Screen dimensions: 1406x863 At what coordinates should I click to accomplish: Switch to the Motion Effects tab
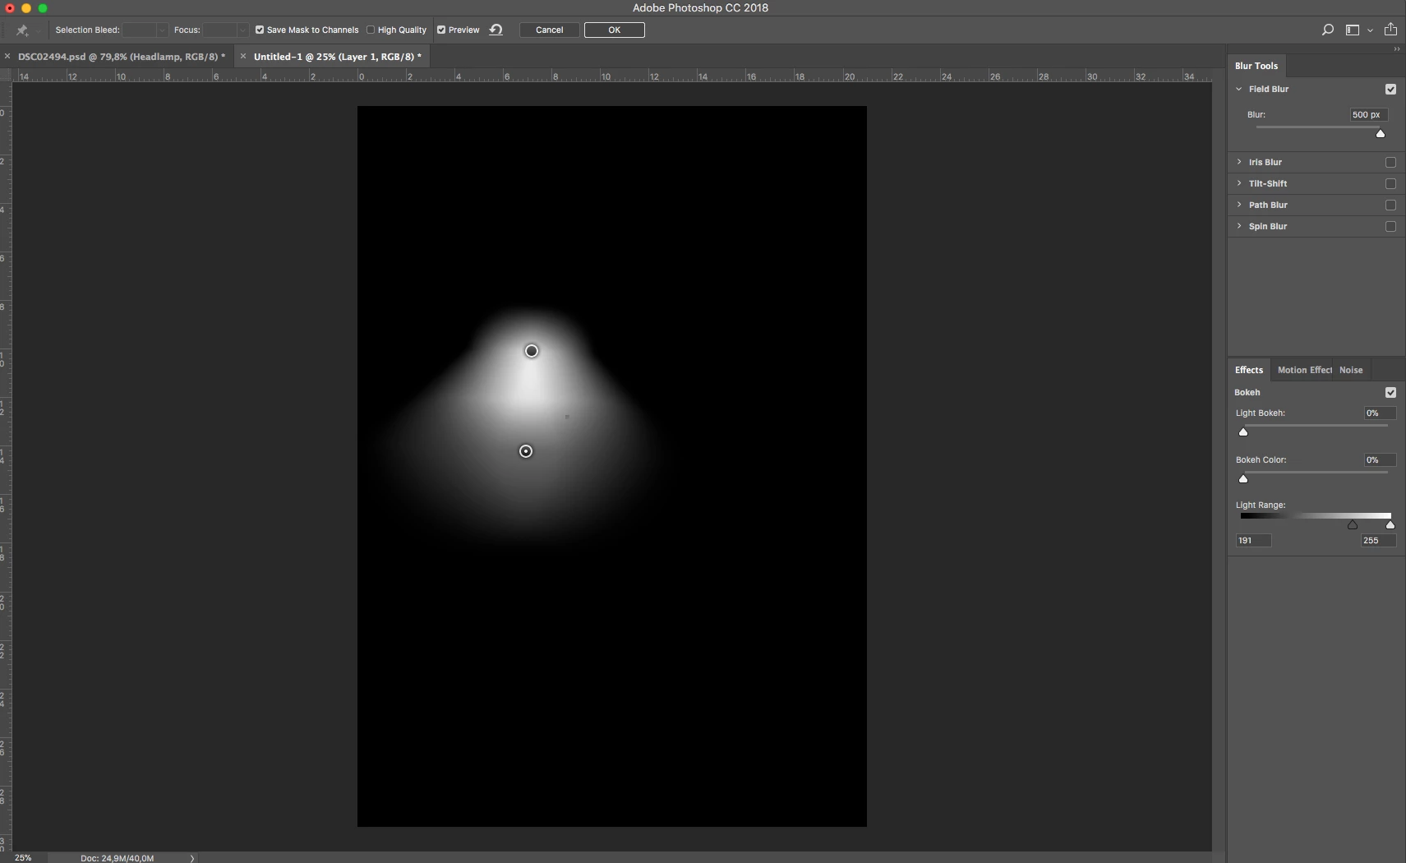[x=1304, y=370]
